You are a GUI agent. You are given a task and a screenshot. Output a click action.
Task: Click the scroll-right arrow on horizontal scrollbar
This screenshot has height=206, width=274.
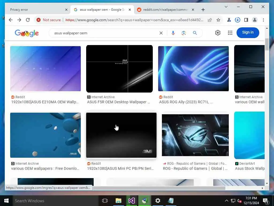pyautogui.click(x=262, y=188)
